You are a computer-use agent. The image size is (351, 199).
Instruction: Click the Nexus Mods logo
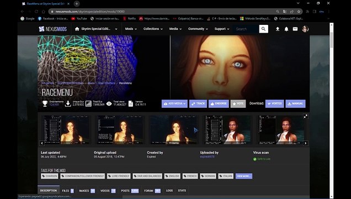pyautogui.click(x=53, y=29)
